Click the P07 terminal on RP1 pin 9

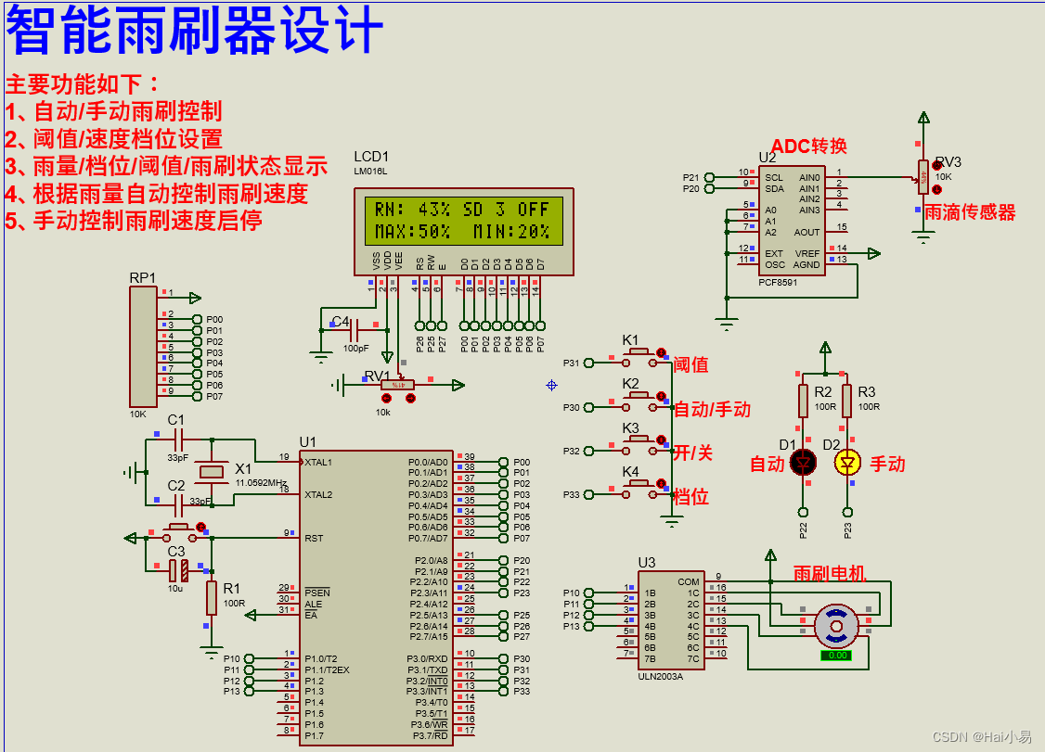coord(197,396)
